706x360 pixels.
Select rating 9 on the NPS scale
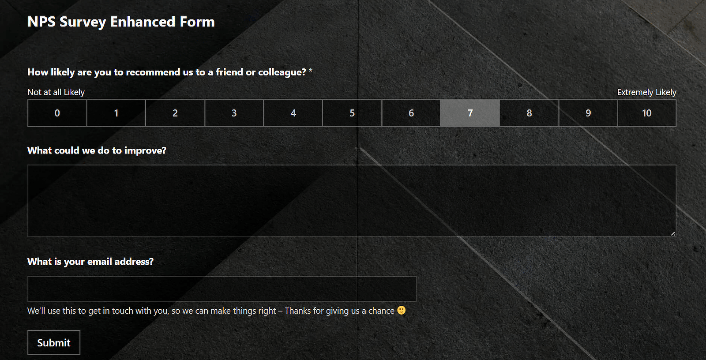588,113
